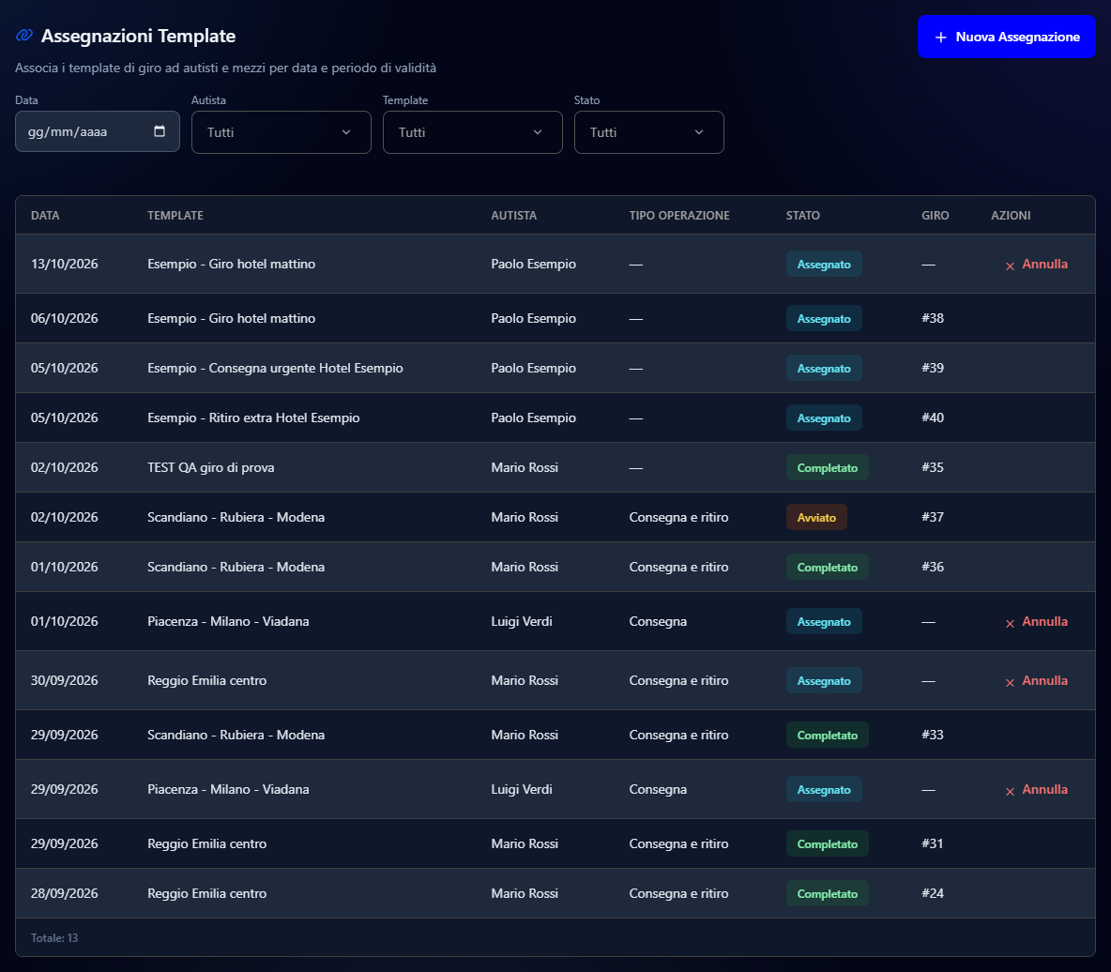Click 'Esempio - Consegna urgente Hotel Esempio' template
This screenshot has height=972, width=1111.
point(275,368)
